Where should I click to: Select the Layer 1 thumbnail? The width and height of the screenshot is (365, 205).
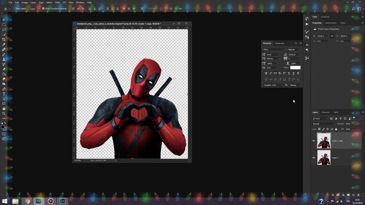pyautogui.click(x=324, y=158)
